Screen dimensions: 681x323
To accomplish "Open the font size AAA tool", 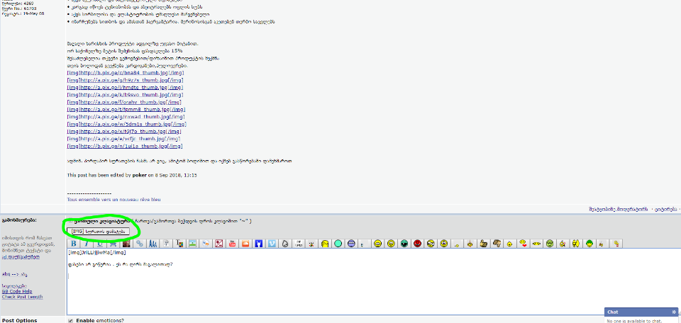I will point(153,244).
